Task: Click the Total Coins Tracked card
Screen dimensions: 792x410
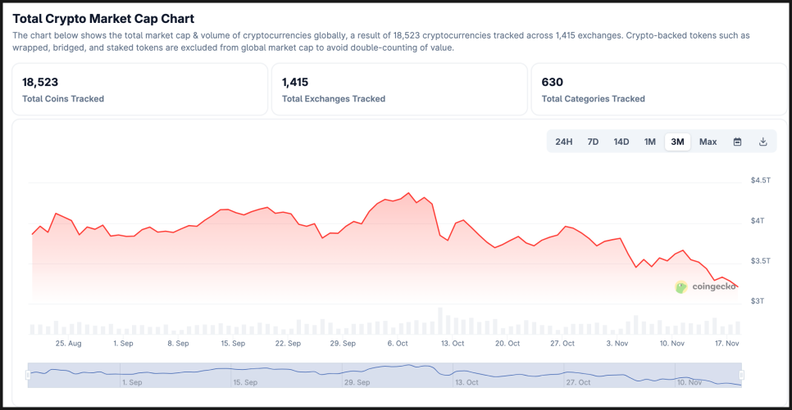Action: point(139,89)
